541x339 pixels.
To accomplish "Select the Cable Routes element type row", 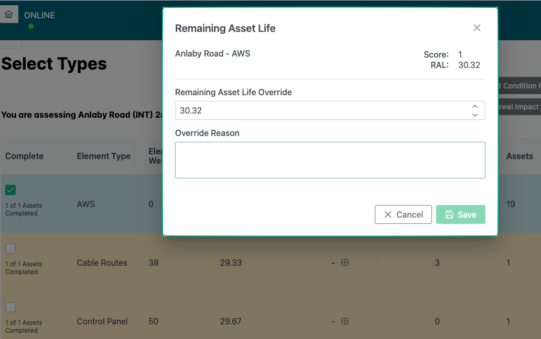I will click(x=102, y=263).
